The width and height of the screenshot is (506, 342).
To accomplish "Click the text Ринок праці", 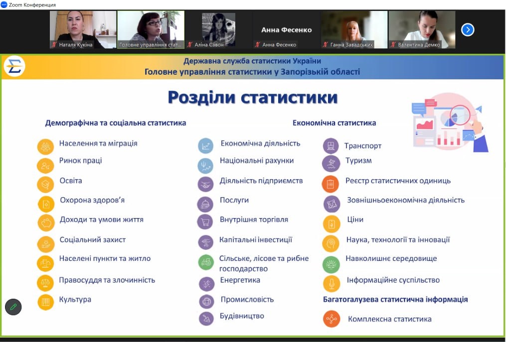I will click(x=80, y=160).
